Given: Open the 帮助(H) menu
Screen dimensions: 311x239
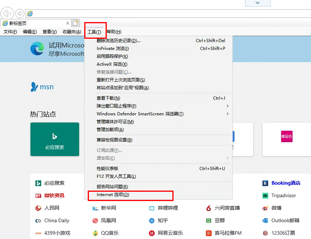Looking at the screenshot, I should pos(114,32).
